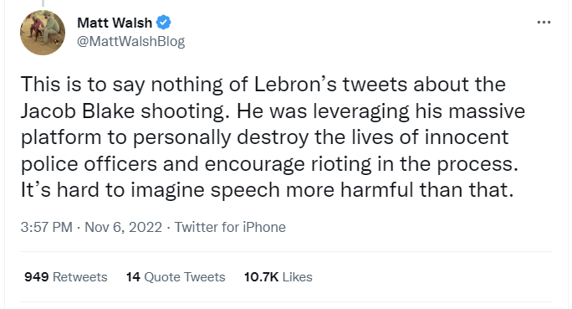572x309 pixels.
Task: Show the 10.7K Likes list
Action: pos(278,277)
